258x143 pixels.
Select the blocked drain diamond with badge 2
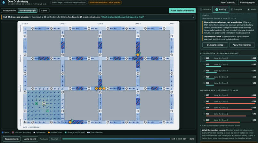[x=100, y=88]
